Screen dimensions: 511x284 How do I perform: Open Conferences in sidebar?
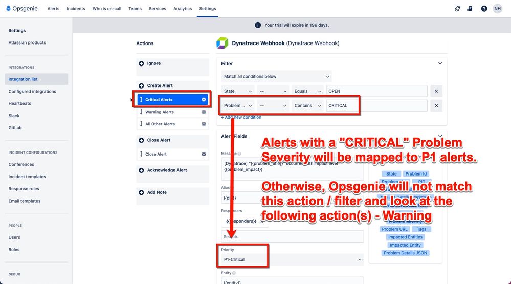click(x=21, y=164)
